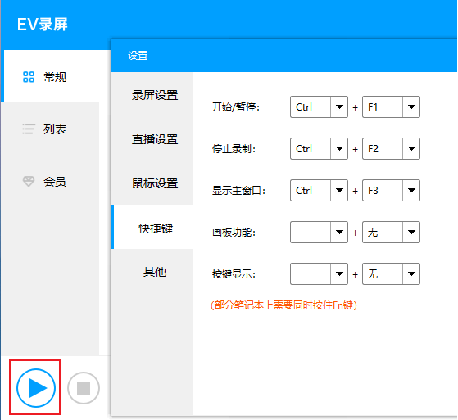
Task: Open 无 key dropdown for 按键显示
Action: click(x=391, y=273)
